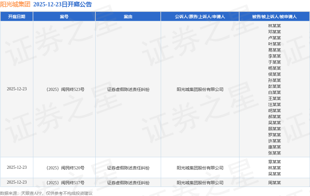Screen dimensions: 310x196
Task: Click defendant 卢某某
Action: 274,38
